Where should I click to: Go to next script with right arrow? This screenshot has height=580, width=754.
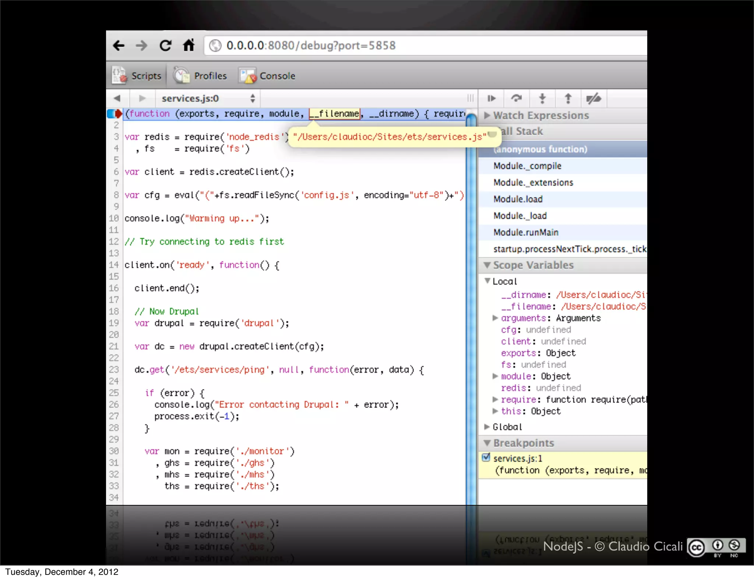pyautogui.click(x=142, y=98)
